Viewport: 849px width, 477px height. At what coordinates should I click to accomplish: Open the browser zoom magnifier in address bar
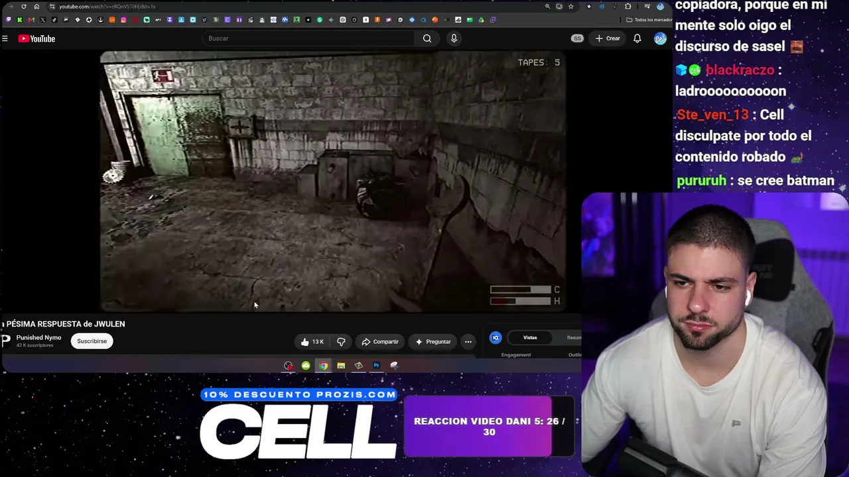547,7
